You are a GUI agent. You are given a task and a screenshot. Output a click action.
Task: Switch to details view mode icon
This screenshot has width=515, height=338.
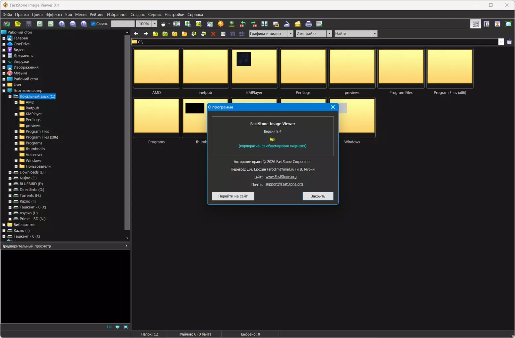click(232, 33)
